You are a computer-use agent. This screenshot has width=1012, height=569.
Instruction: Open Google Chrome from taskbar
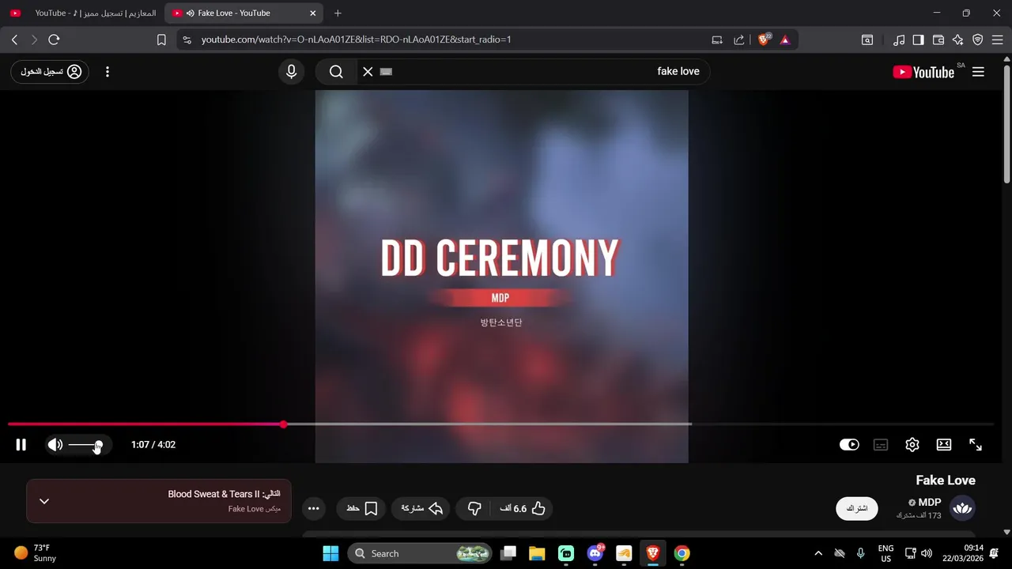point(682,553)
